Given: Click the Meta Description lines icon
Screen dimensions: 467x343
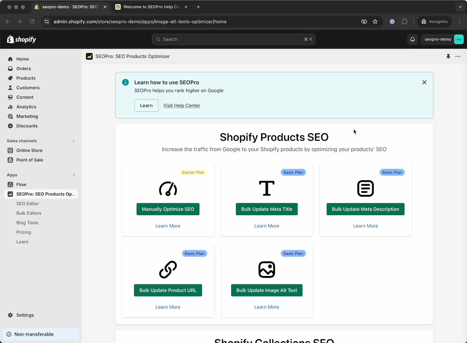Looking at the screenshot, I should 365,188.
